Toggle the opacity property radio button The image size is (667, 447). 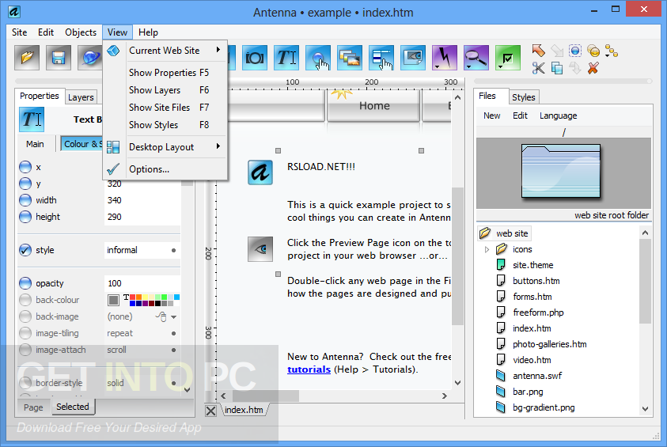tap(25, 283)
